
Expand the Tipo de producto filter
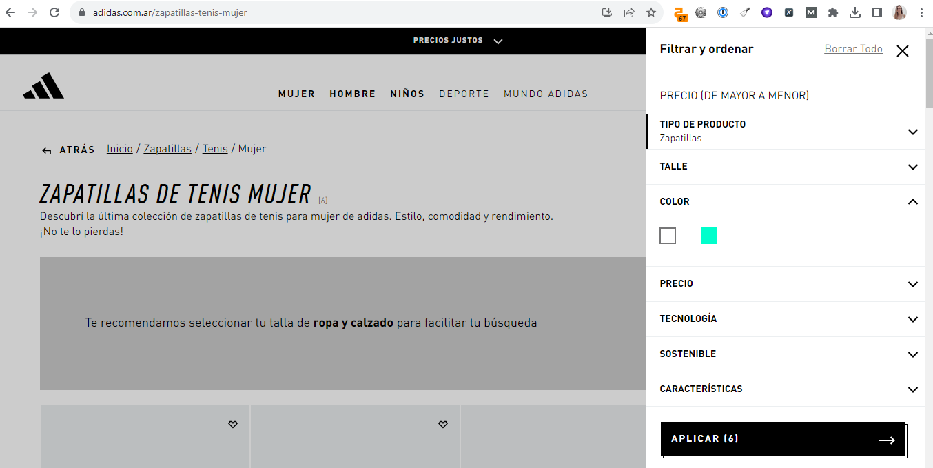786,131
